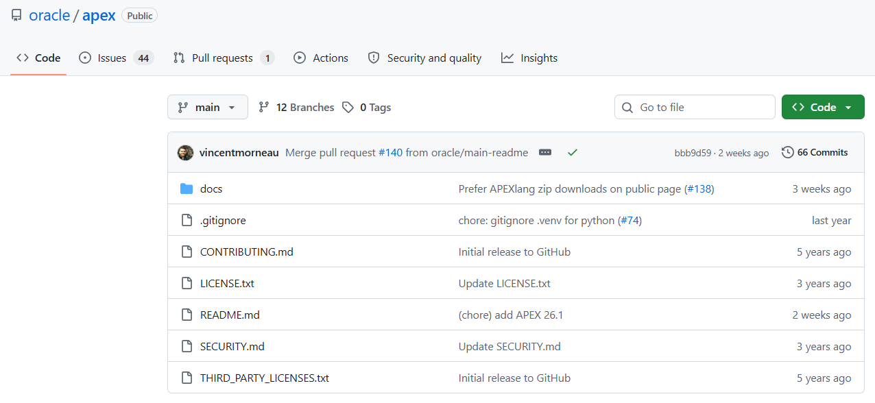Open the SECURITY.md file
Viewport: 875px width, 403px height.
tap(232, 346)
